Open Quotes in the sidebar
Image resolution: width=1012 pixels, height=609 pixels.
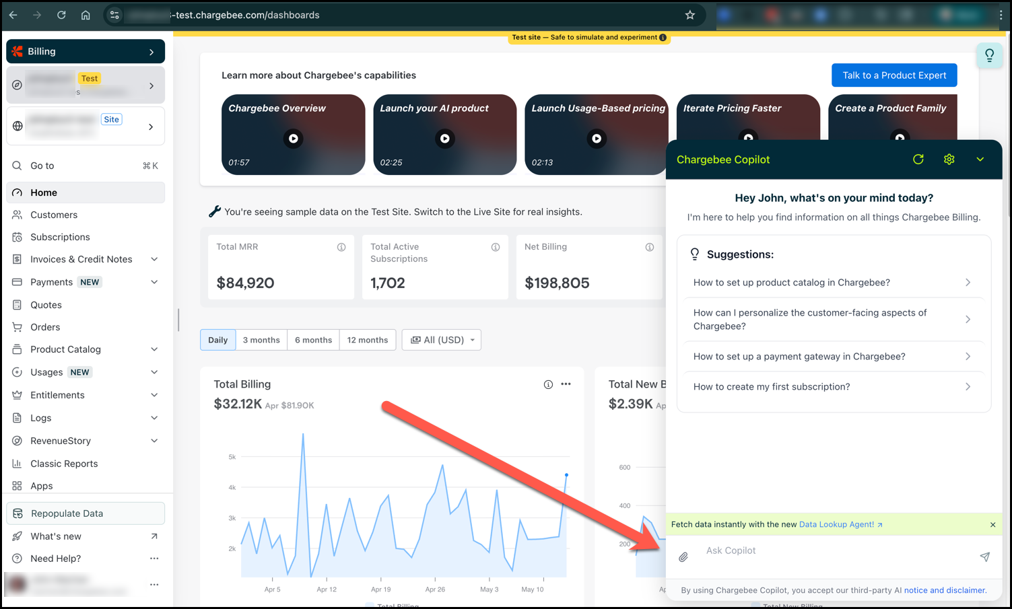(x=86, y=306)
